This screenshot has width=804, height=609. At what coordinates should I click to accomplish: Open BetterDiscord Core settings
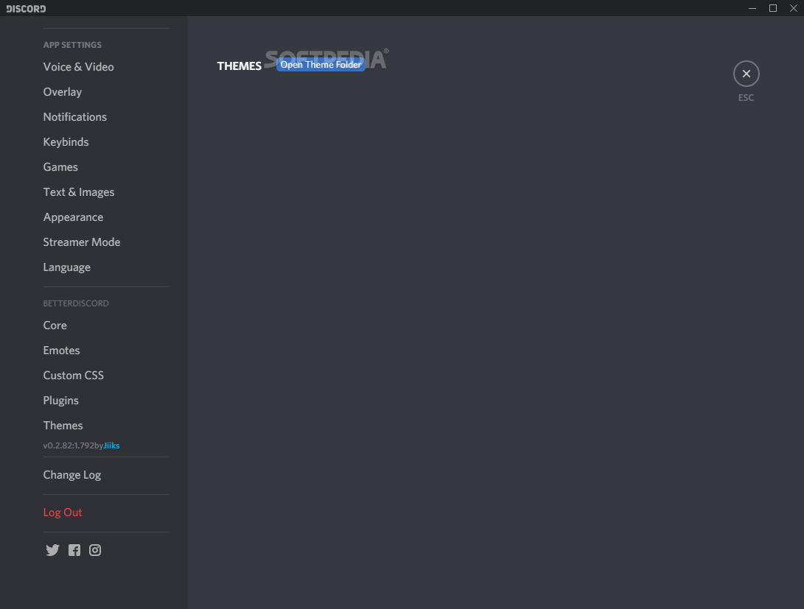[55, 325]
